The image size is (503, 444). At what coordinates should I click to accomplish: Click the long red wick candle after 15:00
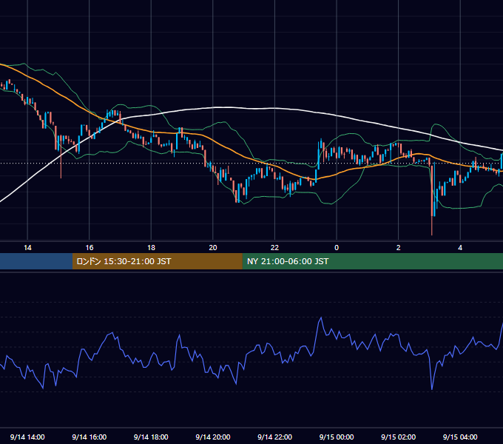[61, 157]
